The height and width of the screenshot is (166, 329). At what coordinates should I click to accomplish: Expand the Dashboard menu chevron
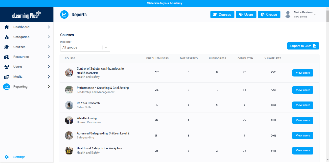pyautogui.click(x=49, y=27)
